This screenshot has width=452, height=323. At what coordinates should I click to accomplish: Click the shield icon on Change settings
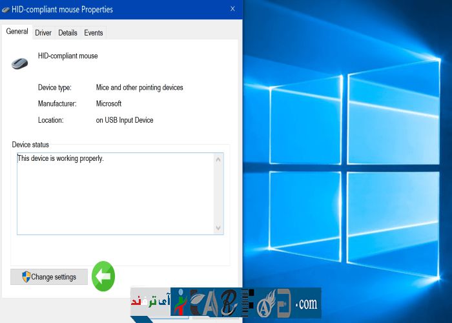coord(26,276)
